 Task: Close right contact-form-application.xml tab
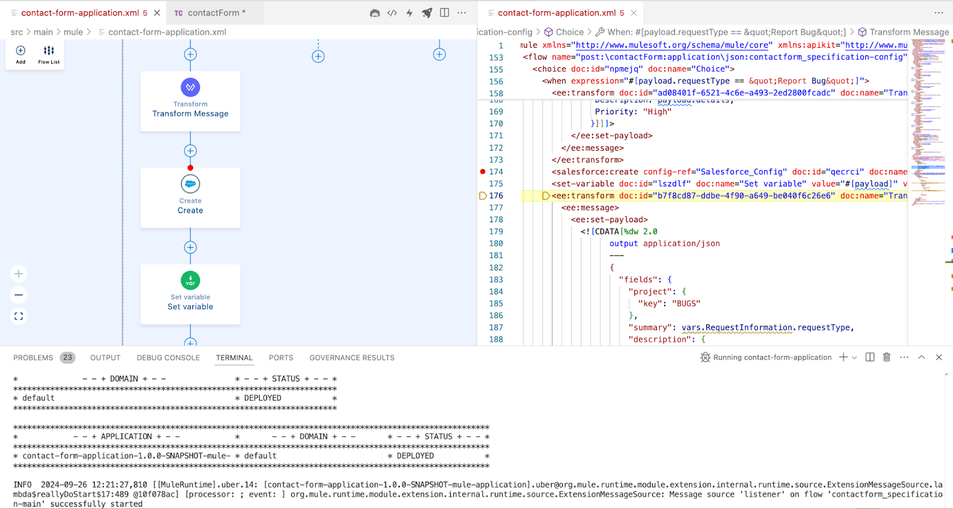click(634, 13)
